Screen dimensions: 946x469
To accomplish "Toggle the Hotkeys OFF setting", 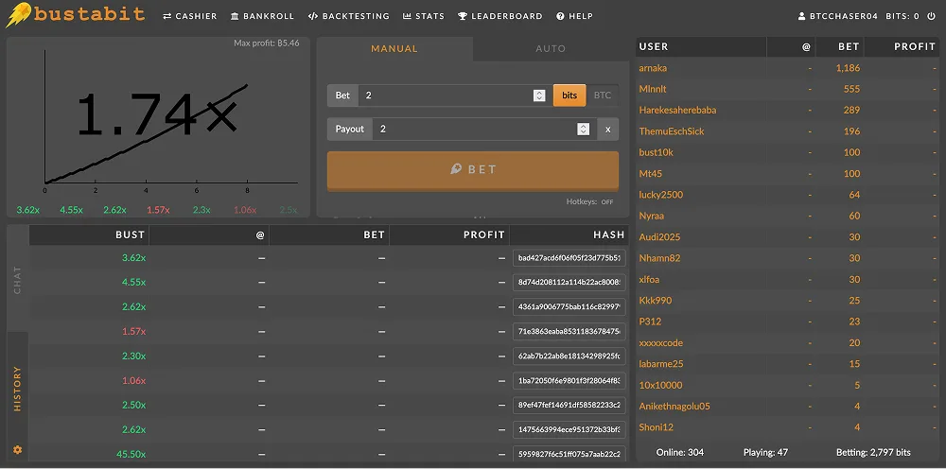I will click(589, 201).
